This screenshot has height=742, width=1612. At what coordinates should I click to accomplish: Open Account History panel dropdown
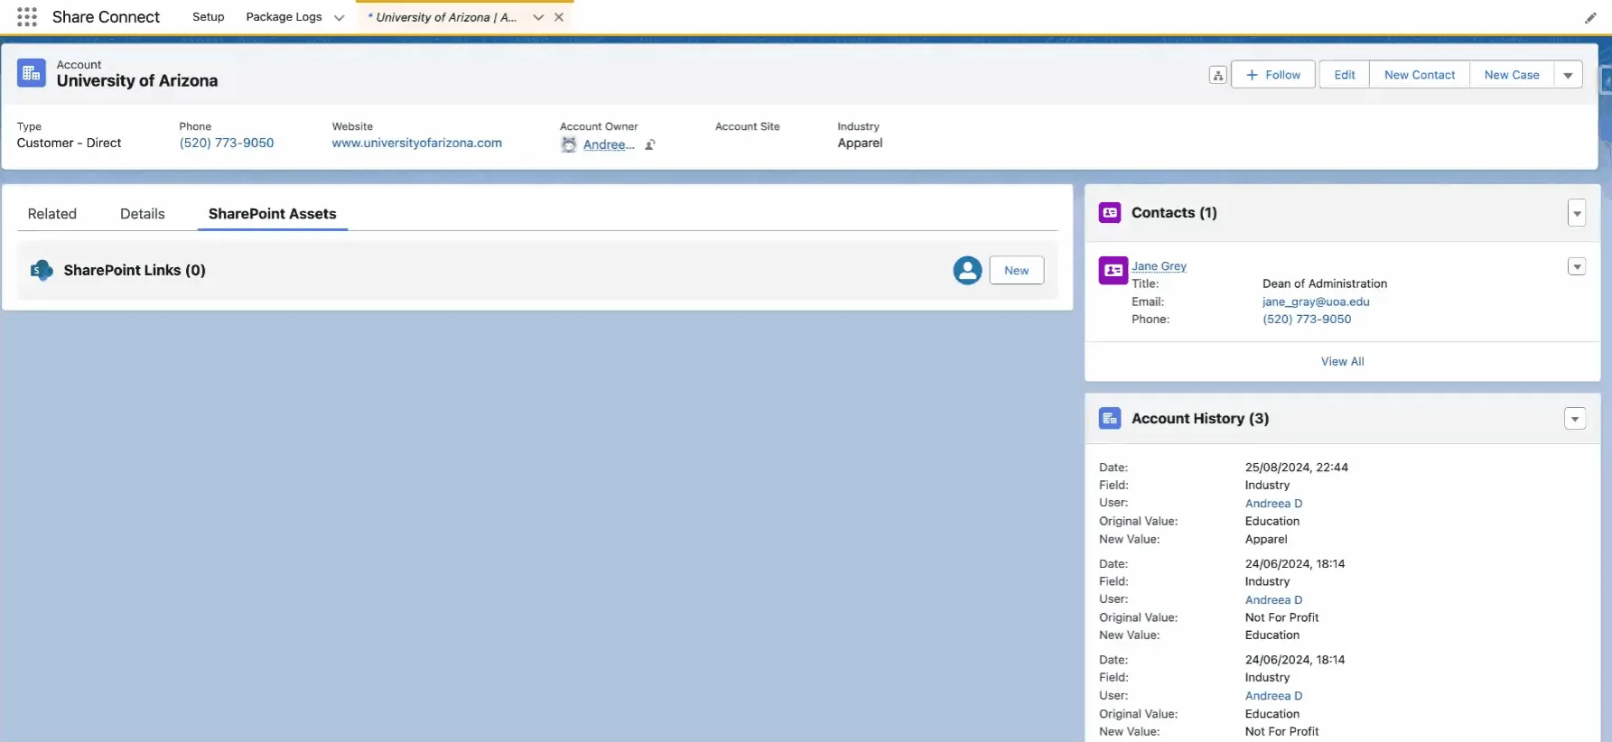point(1575,419)
